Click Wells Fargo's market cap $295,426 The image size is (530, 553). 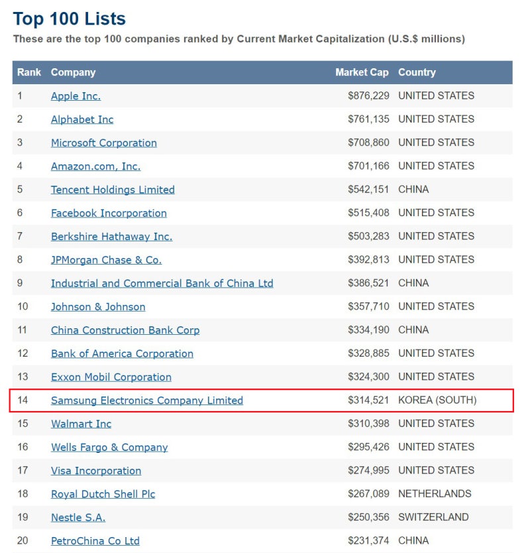pos(368,447)
